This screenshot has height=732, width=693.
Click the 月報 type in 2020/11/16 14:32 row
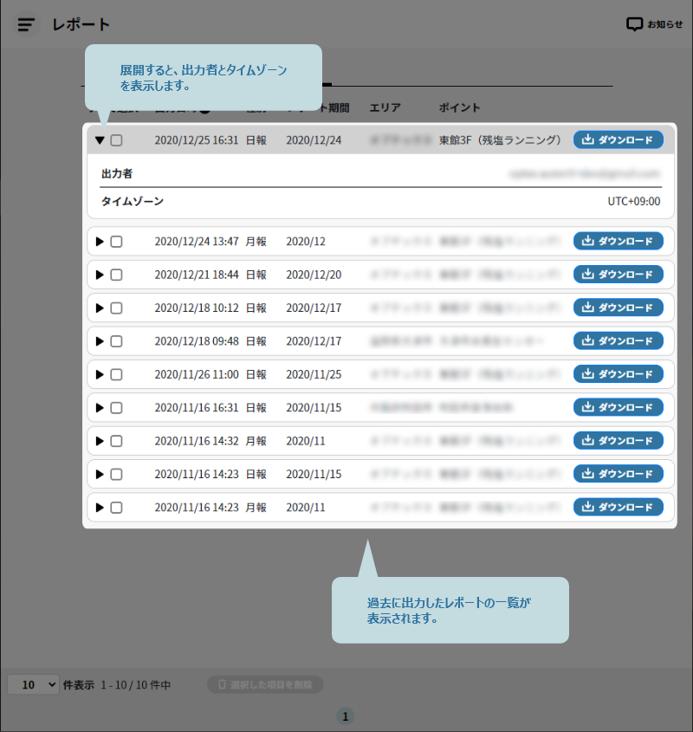(256, 441)
